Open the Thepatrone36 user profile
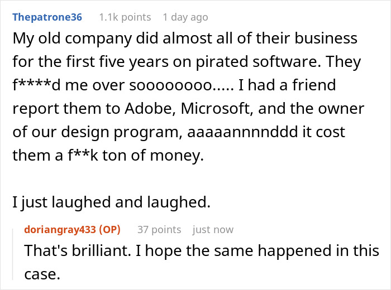 (47, 17)
